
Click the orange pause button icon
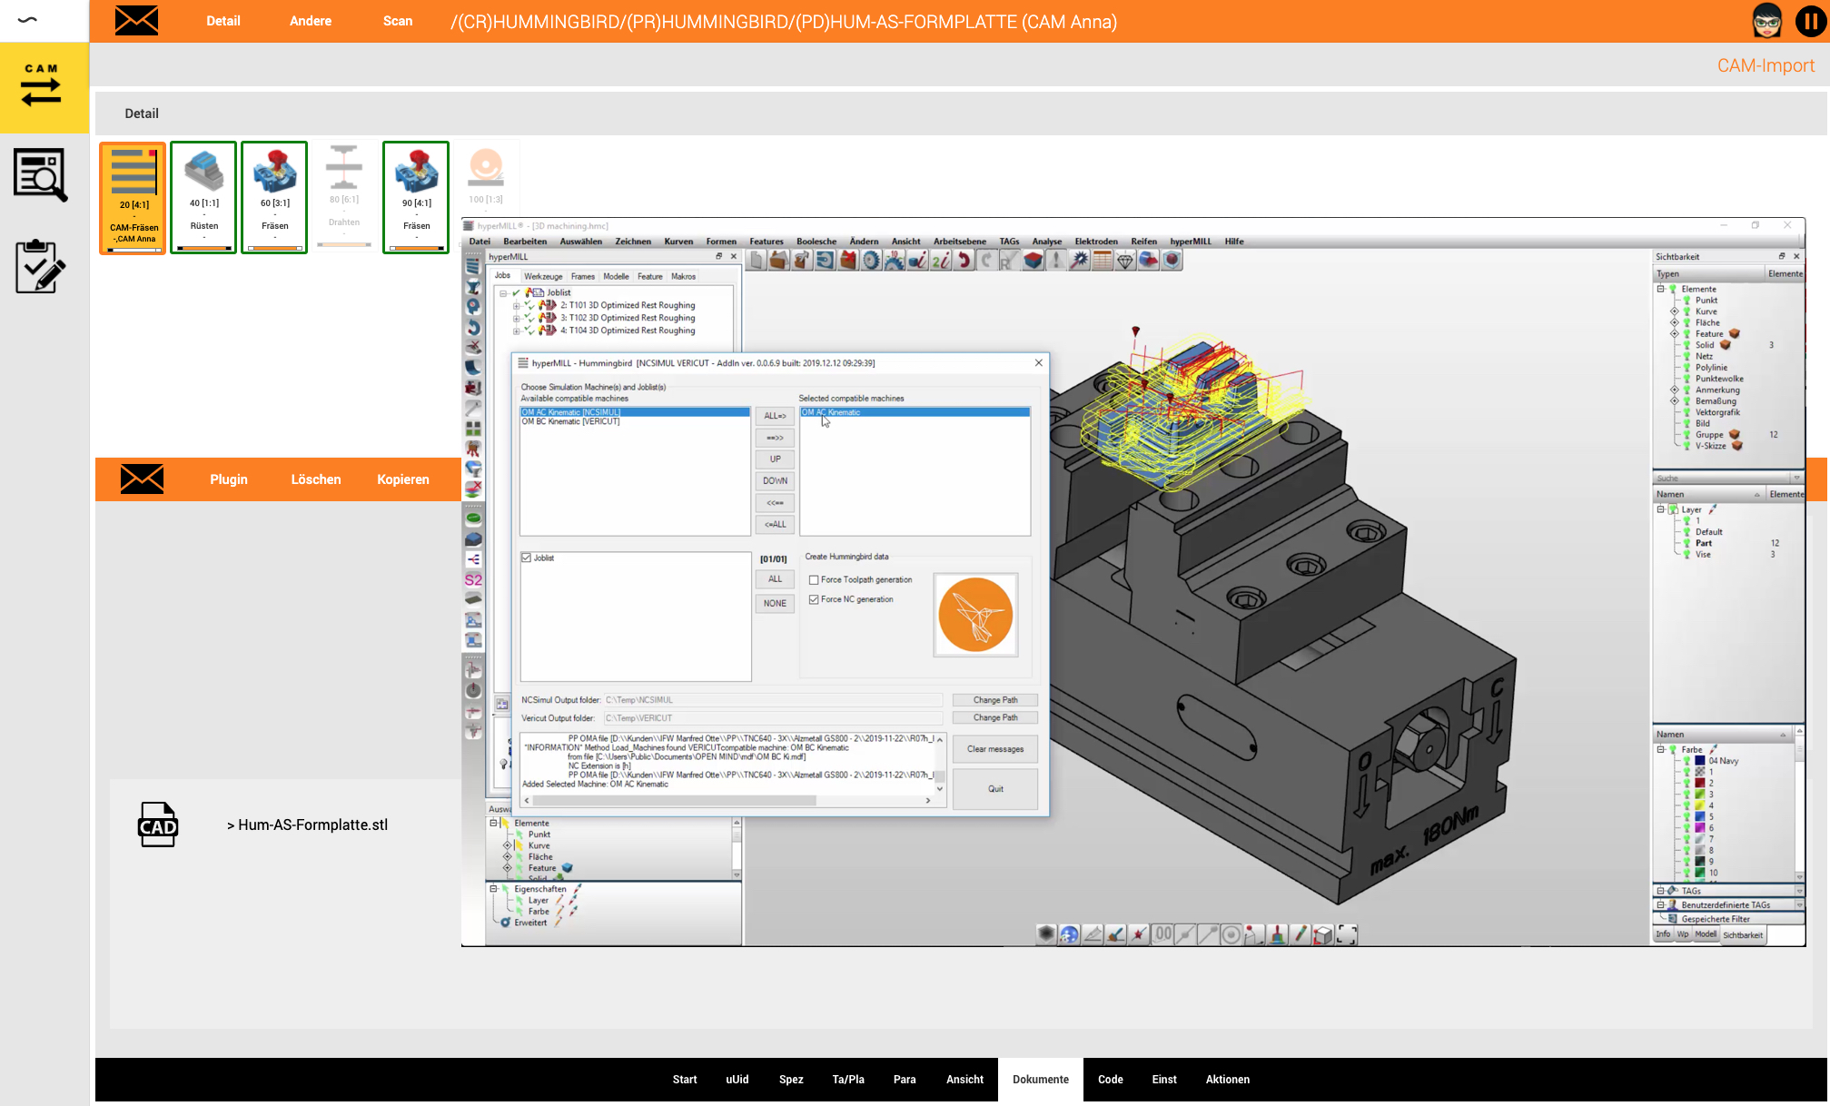click(1810, 21)
